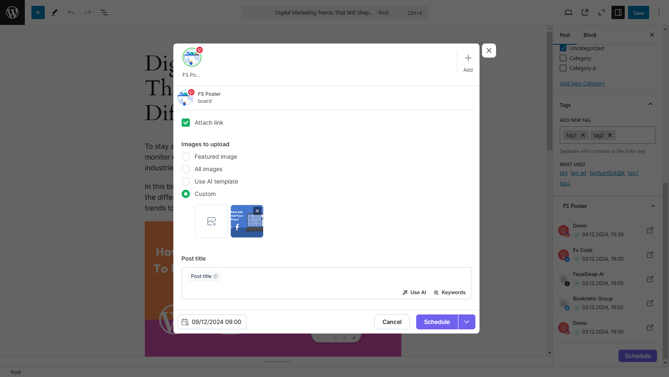Remove tag1 from the tags field
Viewport: 669px width, 377px height.
583,135
